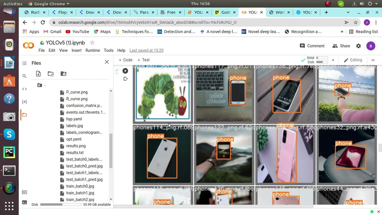
Task: Run the cell with play button
Action: [125, 71]
